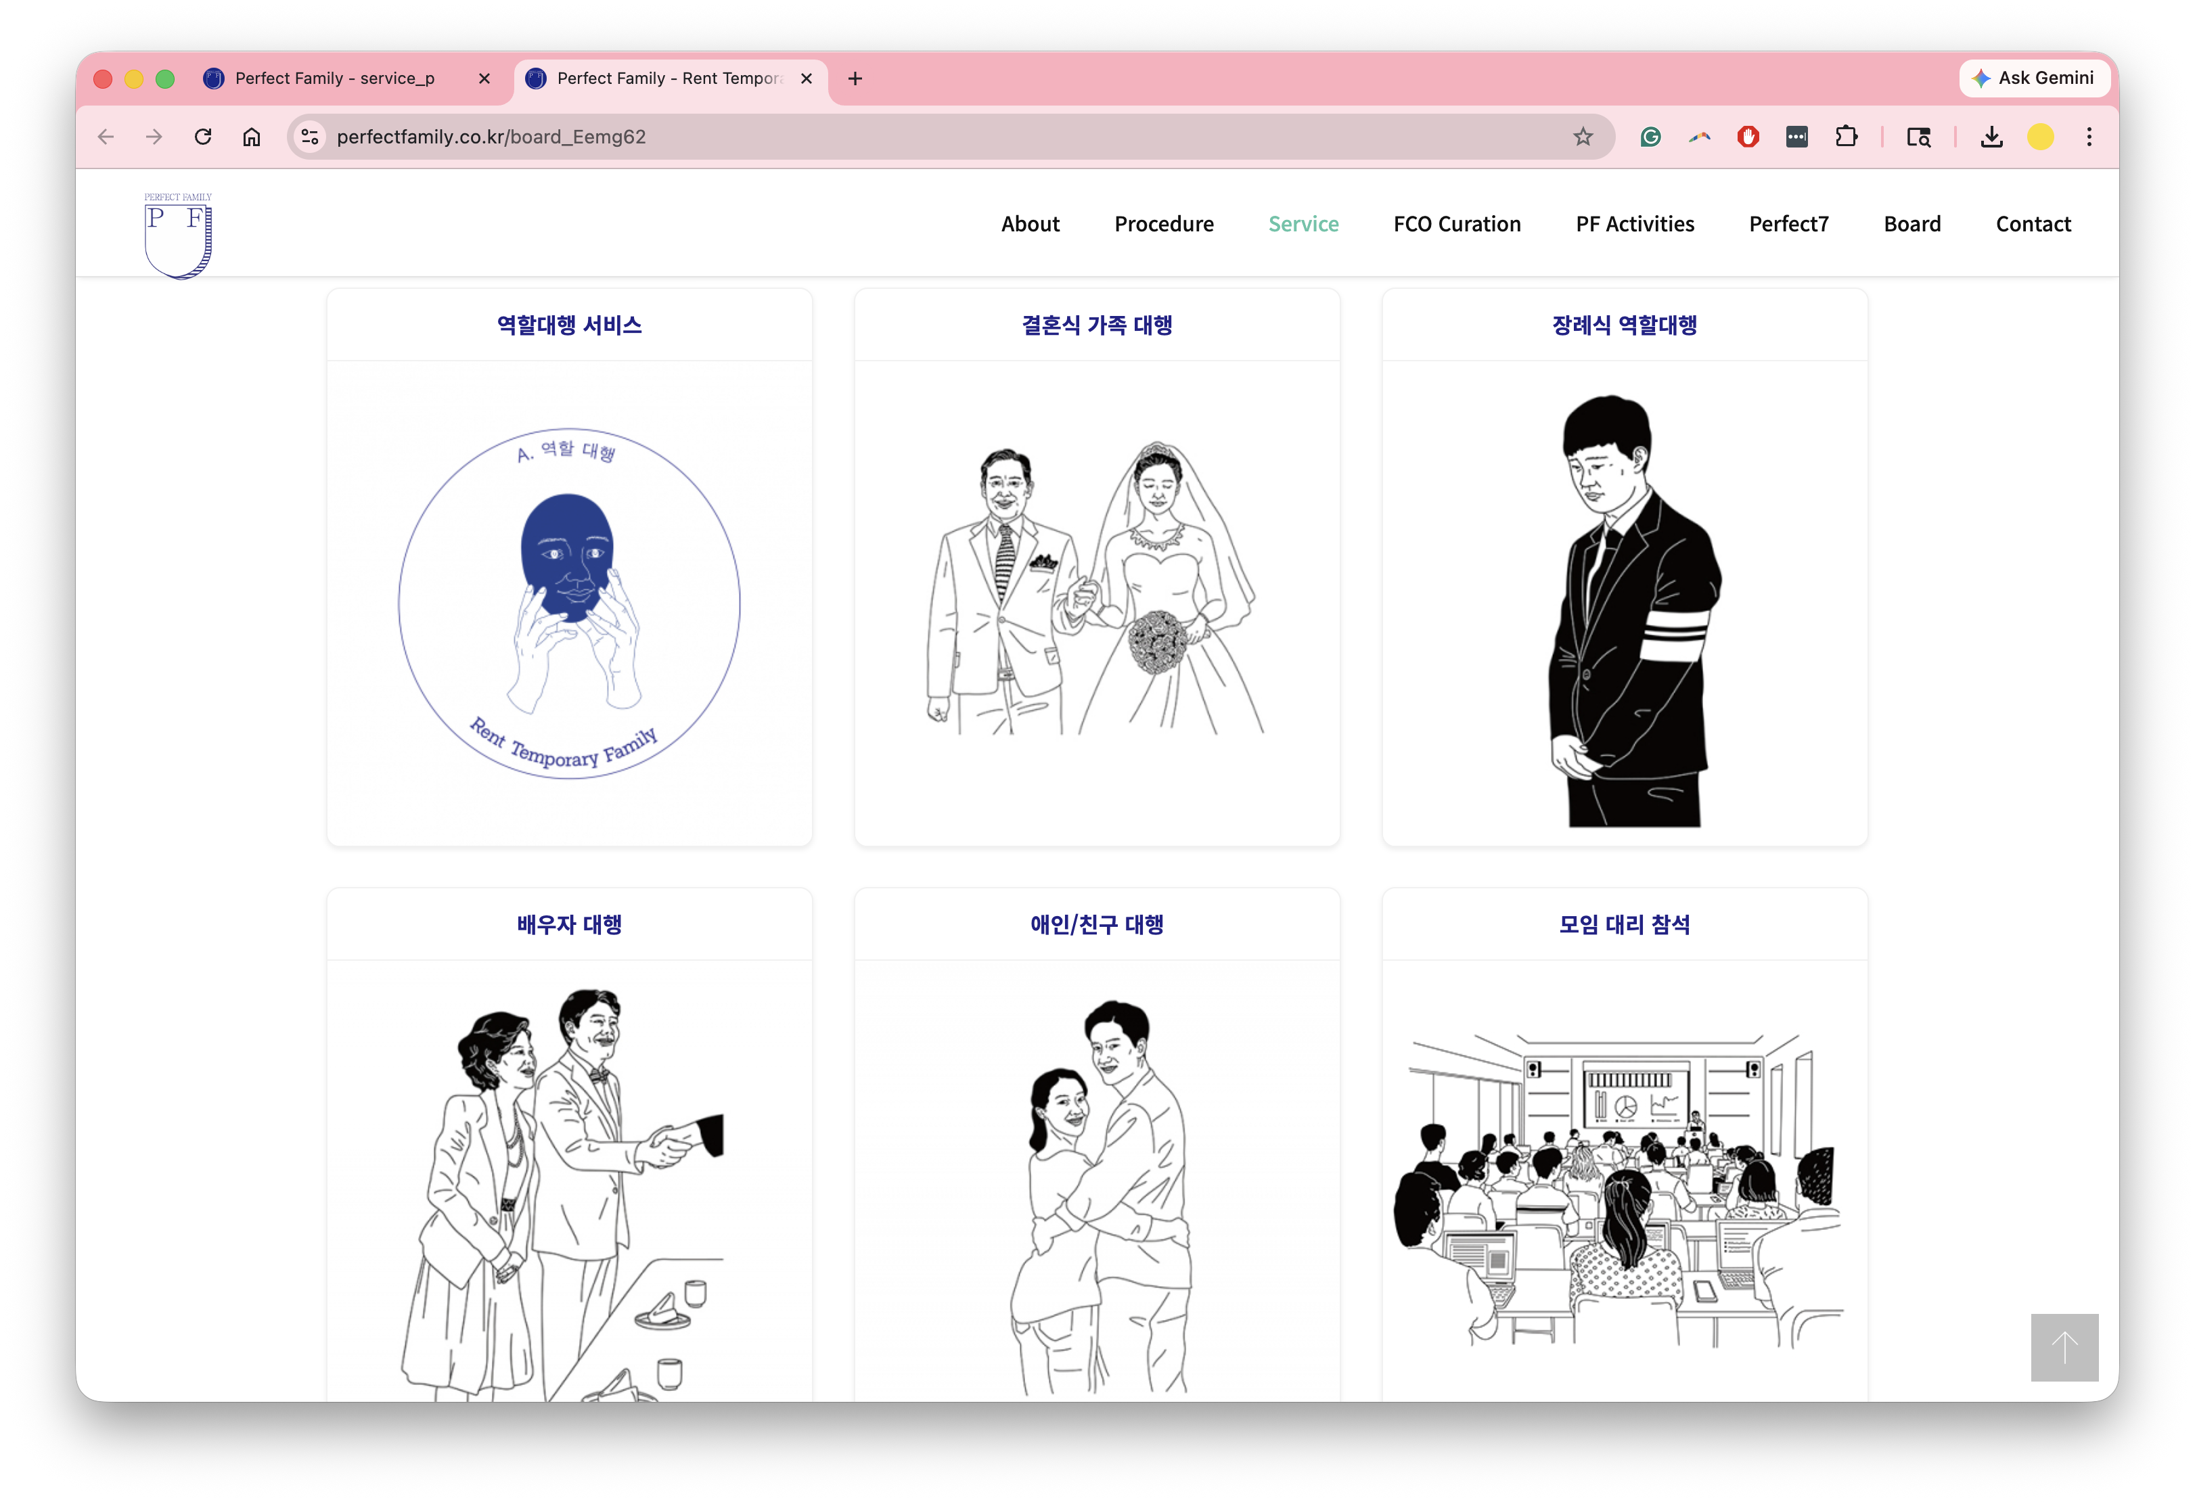
Task: Click the downloads icon in the toolbar
Action: 1992,137
